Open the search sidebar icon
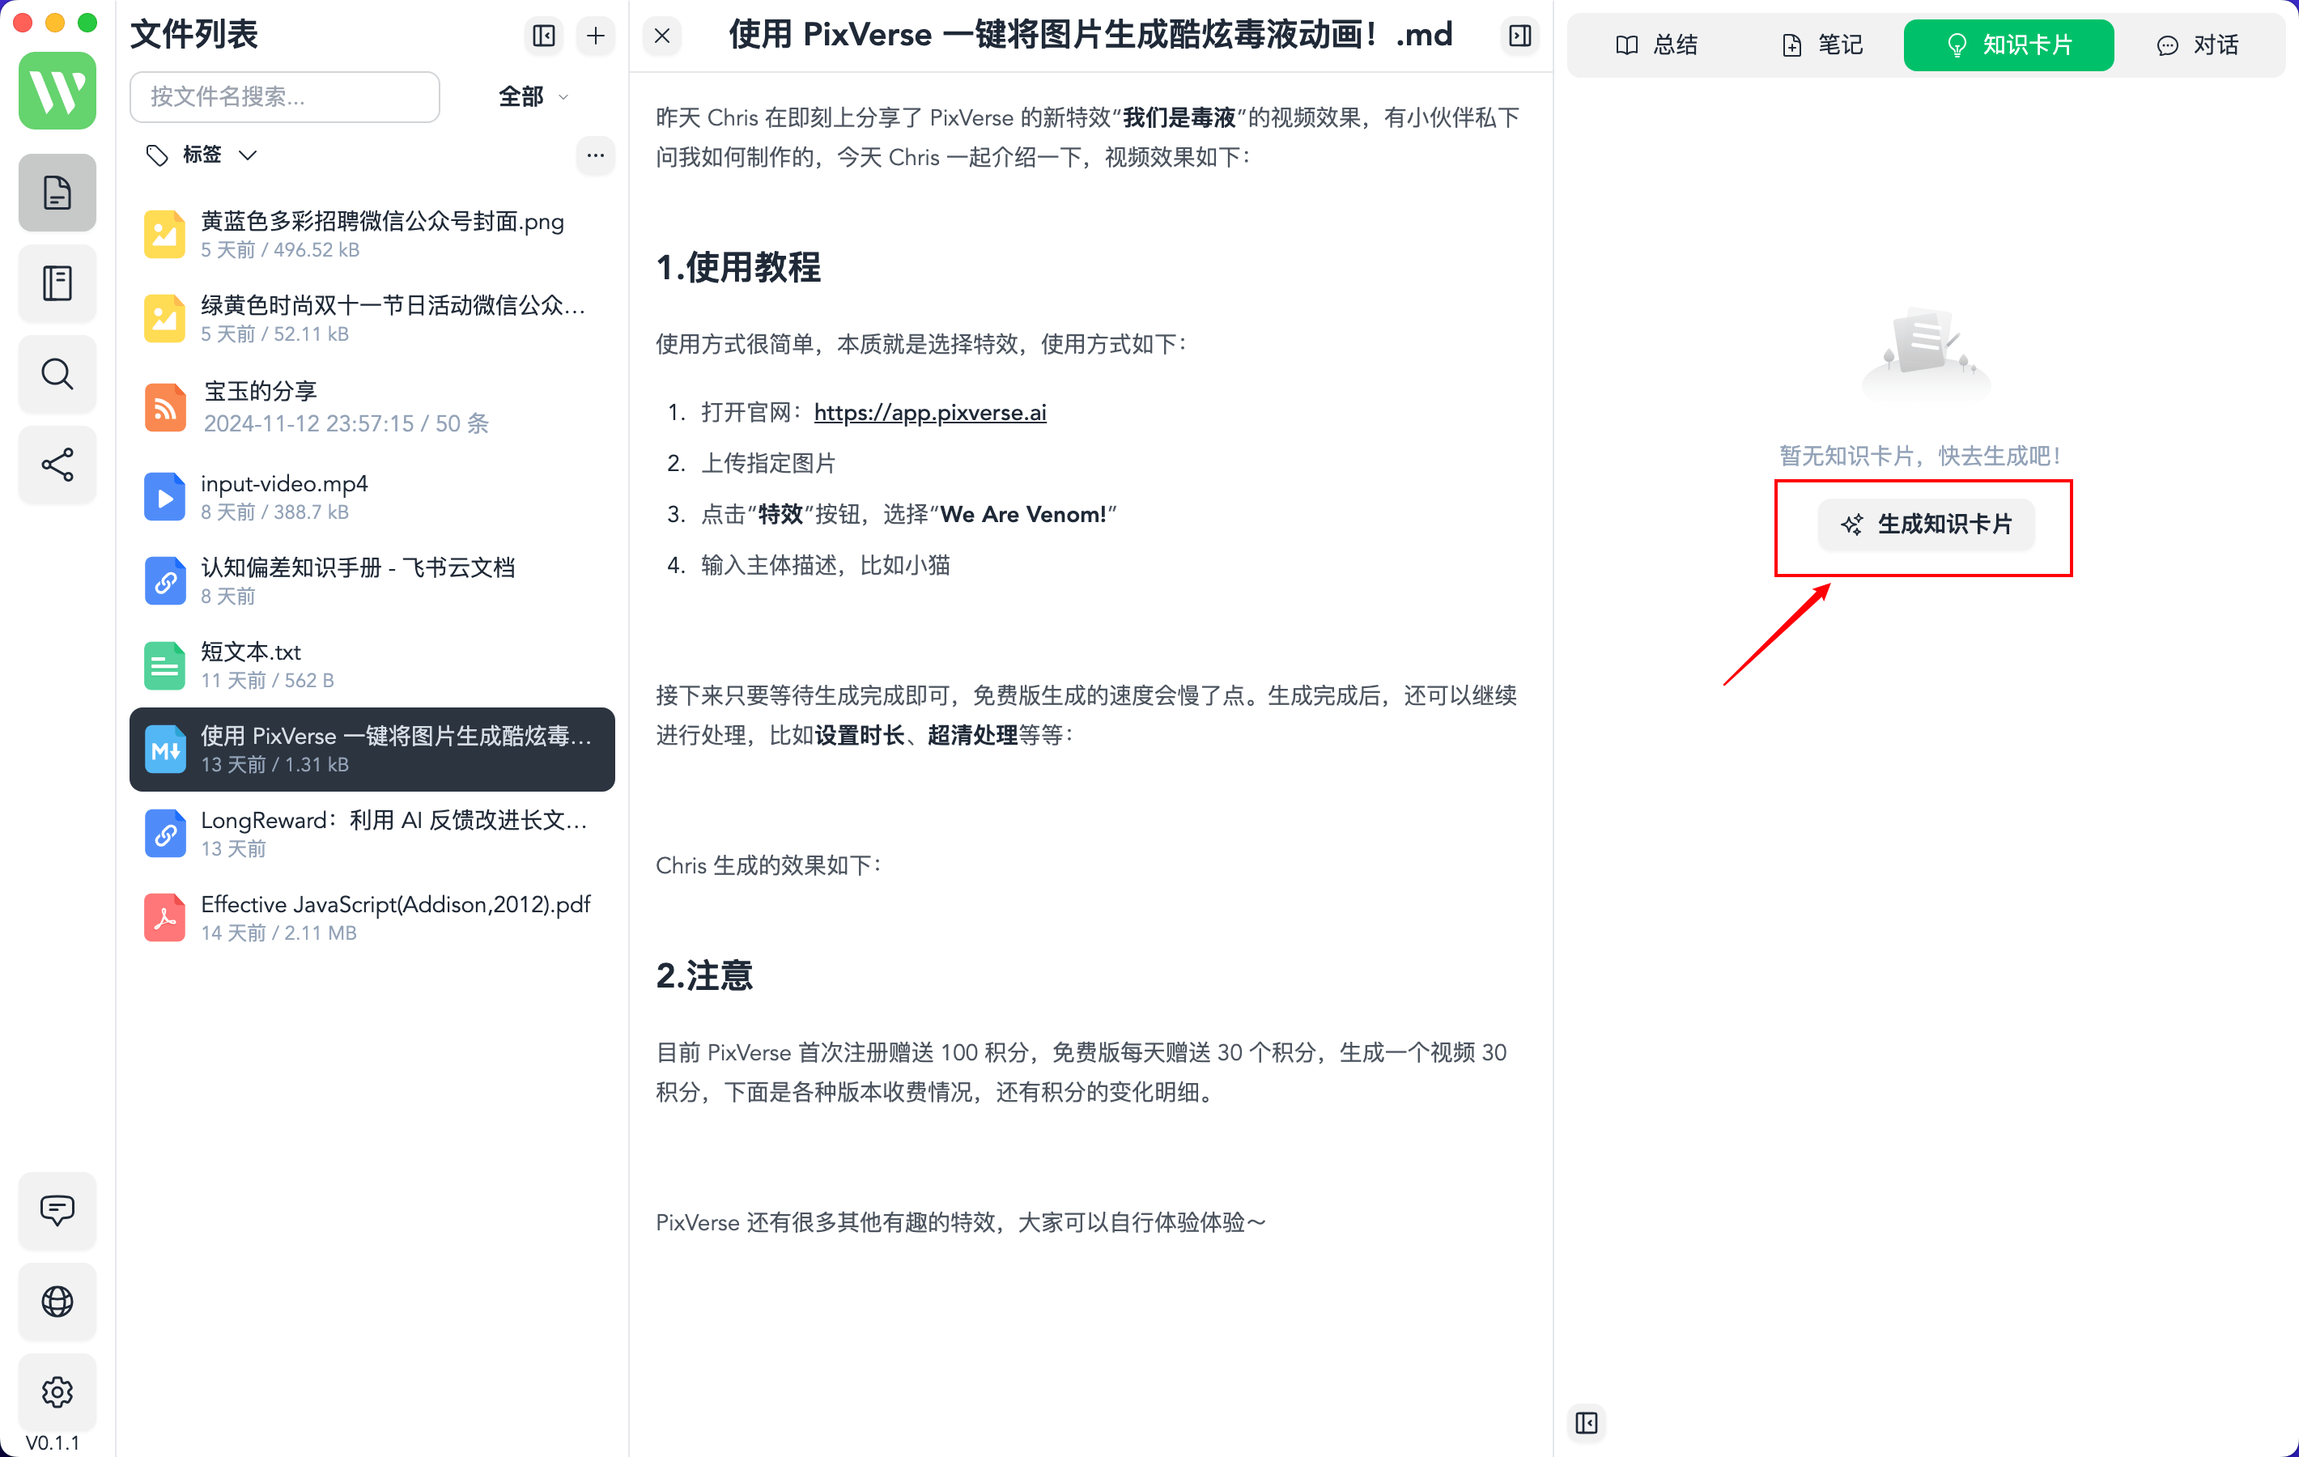Viewport: 2299px width, 1457px height. [57, 374]
